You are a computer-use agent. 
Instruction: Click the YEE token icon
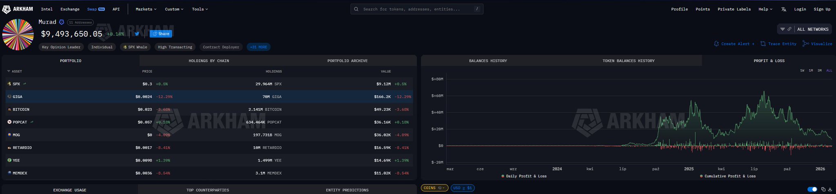point(9,160)
